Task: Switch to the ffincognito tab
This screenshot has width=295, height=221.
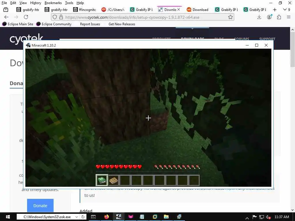Action: 85,9
